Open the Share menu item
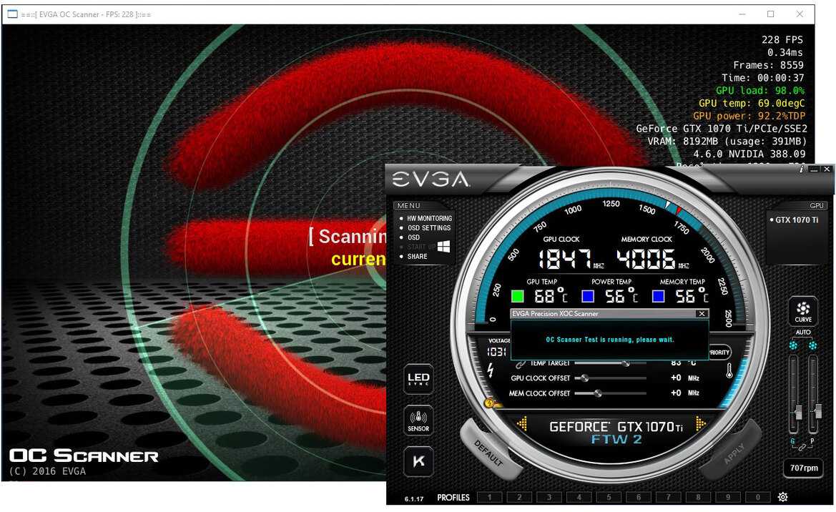Viewport: 836px width, 512px height. (418, 257)
